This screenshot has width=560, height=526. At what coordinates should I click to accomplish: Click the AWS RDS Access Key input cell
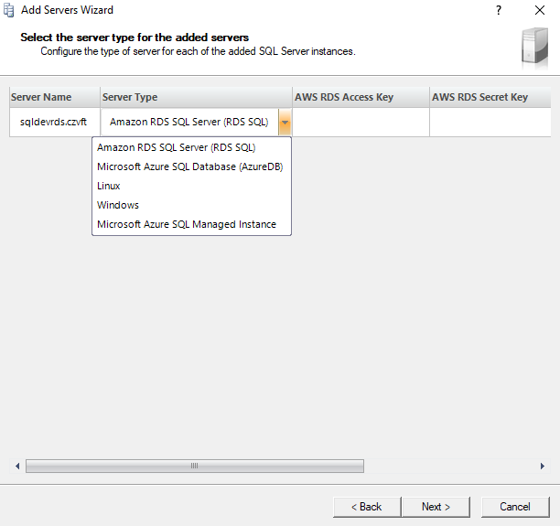[x=361, y=123]
